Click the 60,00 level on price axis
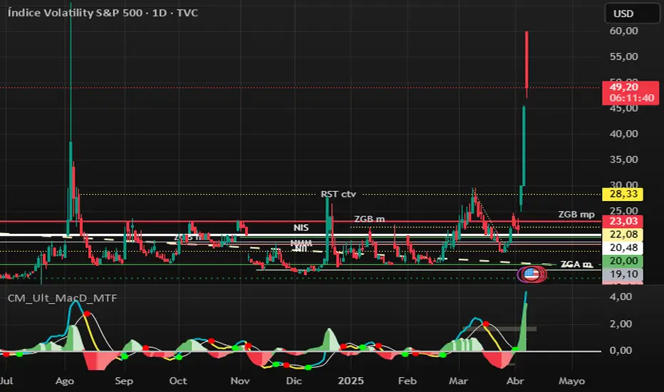This screenshot has width=664, height=392. point(624,31)
